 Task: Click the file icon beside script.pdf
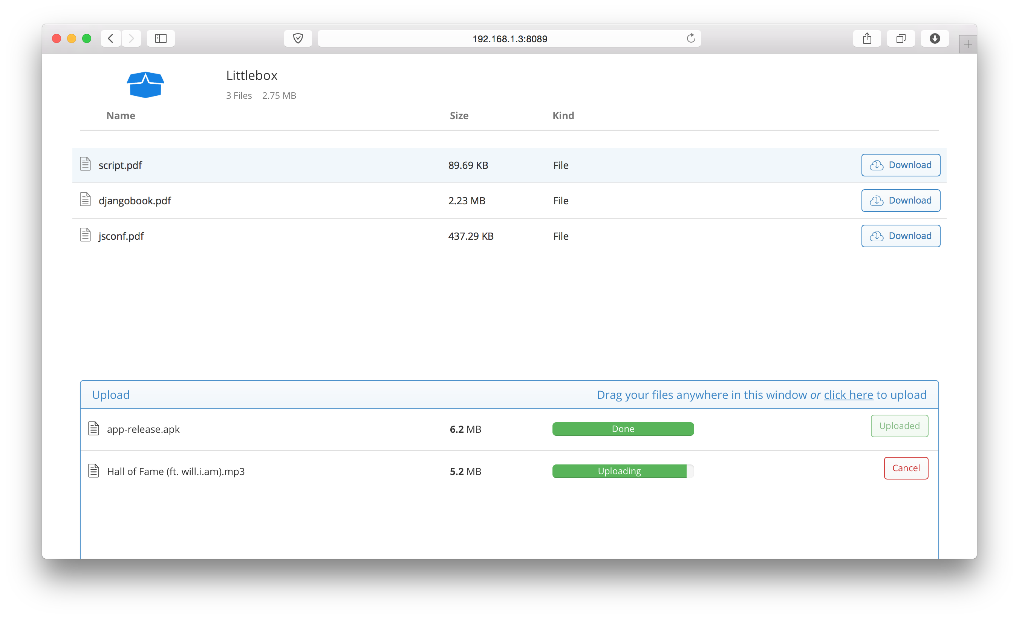pyautogui.click(x=85, y=164)
